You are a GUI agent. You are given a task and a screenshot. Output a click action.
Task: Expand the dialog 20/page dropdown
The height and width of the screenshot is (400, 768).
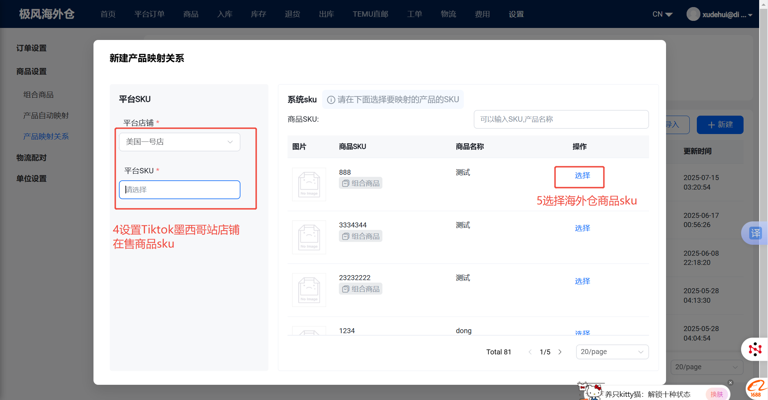click(x=612, y=352)
